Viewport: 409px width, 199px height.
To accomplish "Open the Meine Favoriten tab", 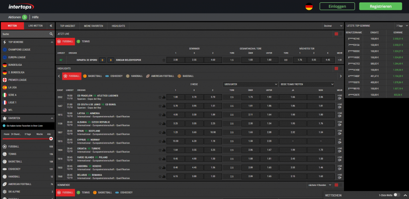I will coord(93,26).
